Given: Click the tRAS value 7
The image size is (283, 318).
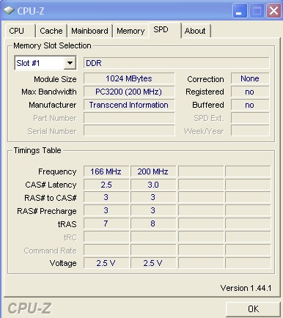Looking at the screenshot, I should pyautogui.click(x=106, y=223).
